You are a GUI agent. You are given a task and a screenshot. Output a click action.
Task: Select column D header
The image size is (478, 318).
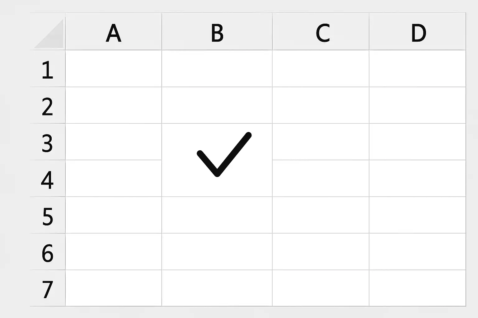(417, 32)
